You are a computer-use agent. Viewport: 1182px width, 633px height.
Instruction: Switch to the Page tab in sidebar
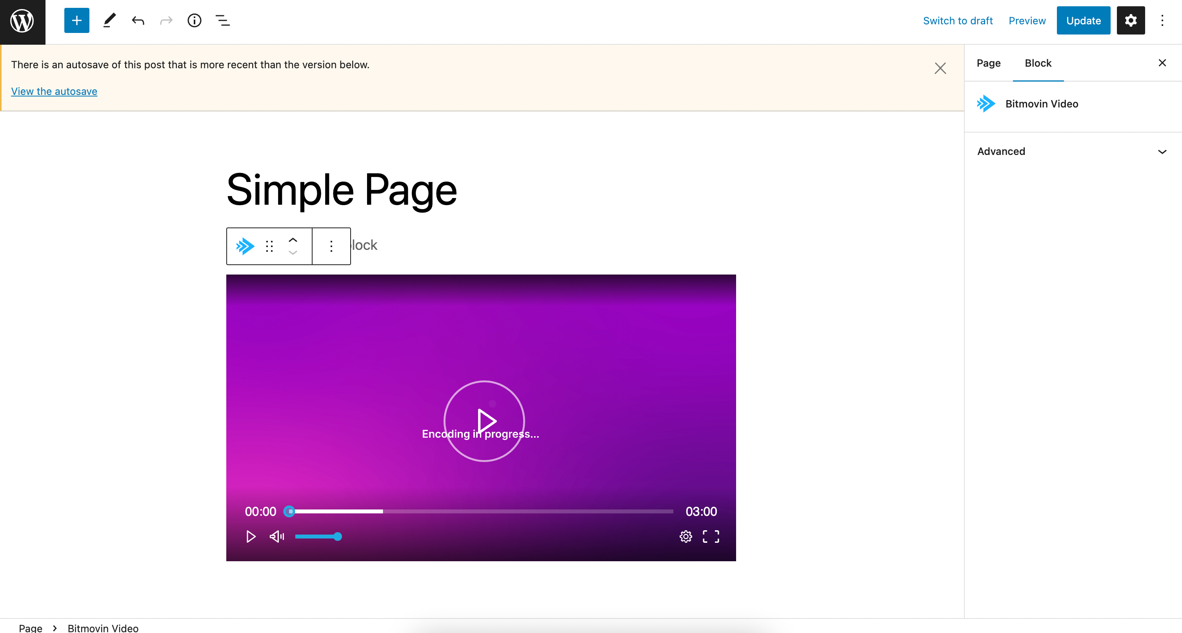click(x=988, y=64)
